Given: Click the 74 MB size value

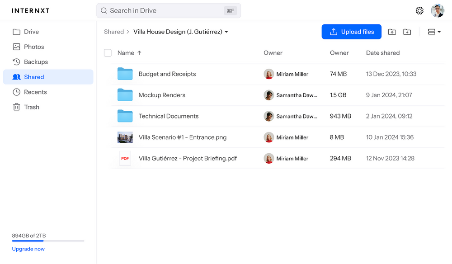Looking at the screenshot, I should click(338, 74).
